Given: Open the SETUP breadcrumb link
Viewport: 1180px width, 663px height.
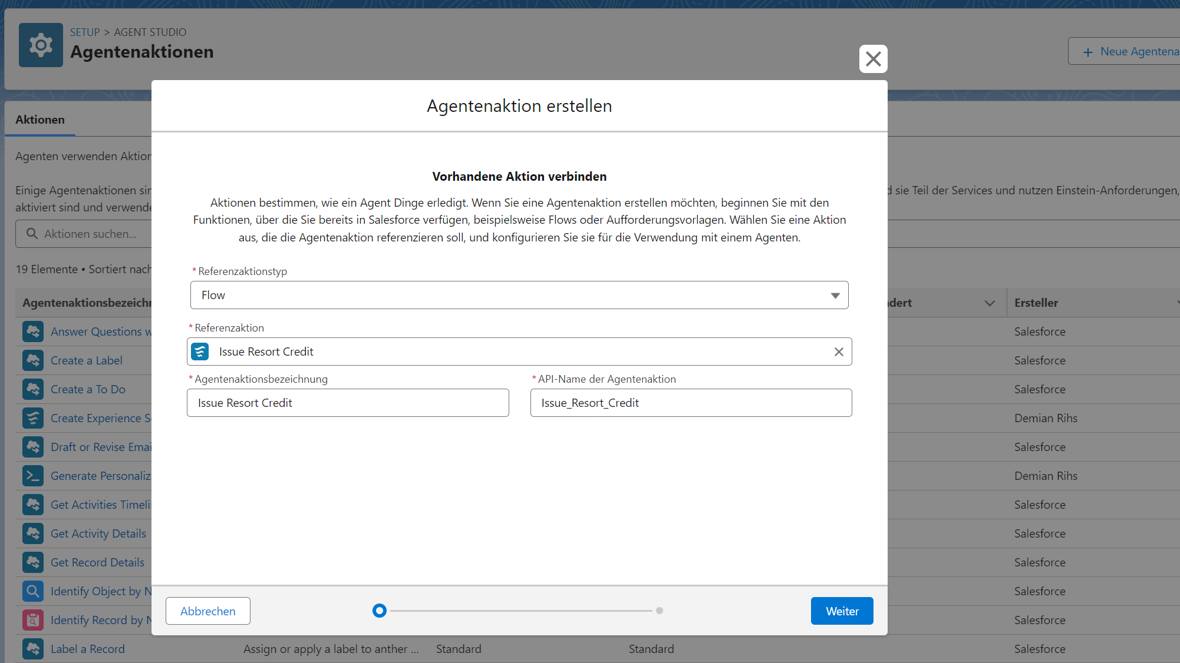Looking at the screenshot, I should [x=85, y=32].
